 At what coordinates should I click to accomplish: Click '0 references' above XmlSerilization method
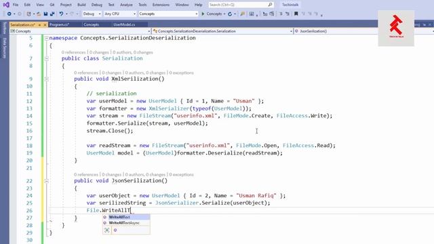86,73
